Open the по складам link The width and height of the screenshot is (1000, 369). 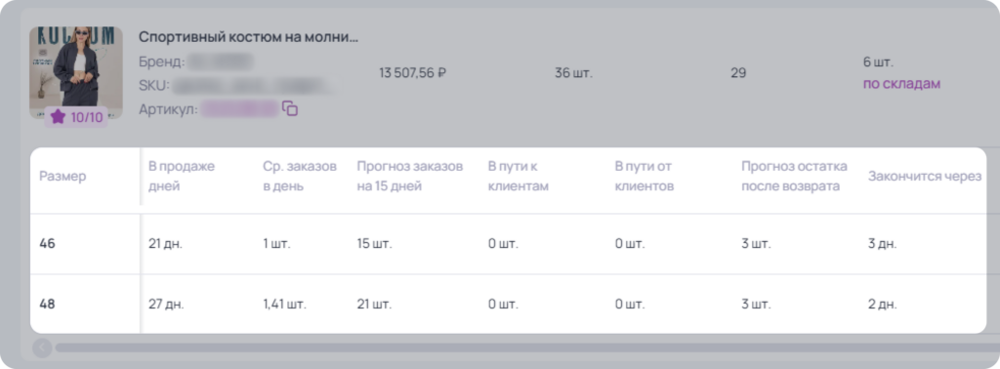(x=901, y=84)
